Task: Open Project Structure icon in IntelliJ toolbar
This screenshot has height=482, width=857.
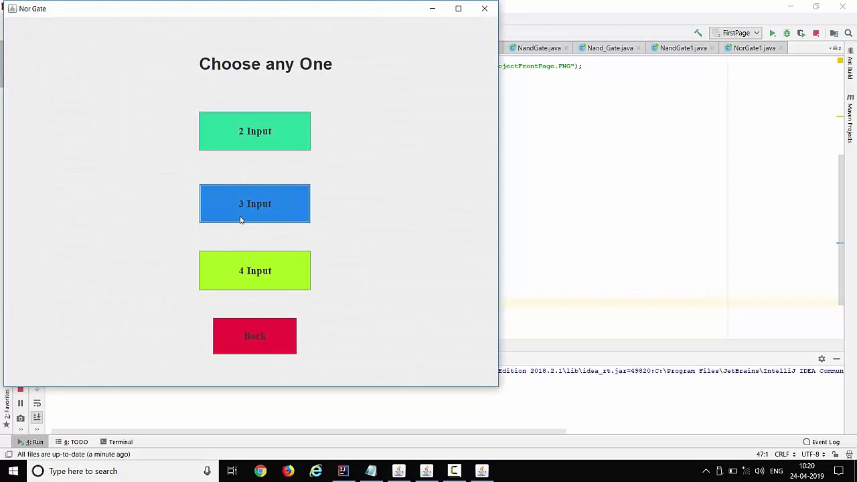Action: (834, 33)
